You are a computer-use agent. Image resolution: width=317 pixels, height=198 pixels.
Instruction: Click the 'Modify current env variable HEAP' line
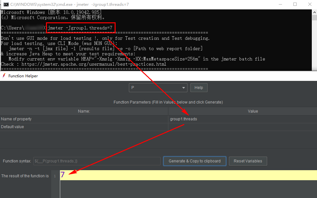[x=137, y=59]
